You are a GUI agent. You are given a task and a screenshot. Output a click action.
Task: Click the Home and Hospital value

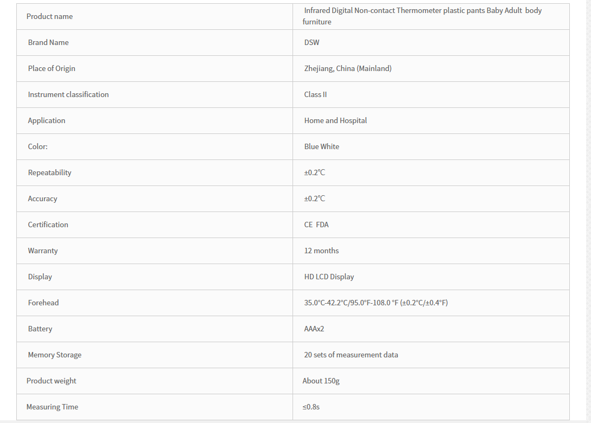[x=335, y=120]
